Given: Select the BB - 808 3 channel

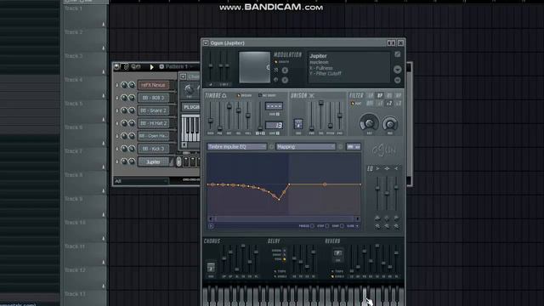Looking at the screenshot, I should [153, 98].
